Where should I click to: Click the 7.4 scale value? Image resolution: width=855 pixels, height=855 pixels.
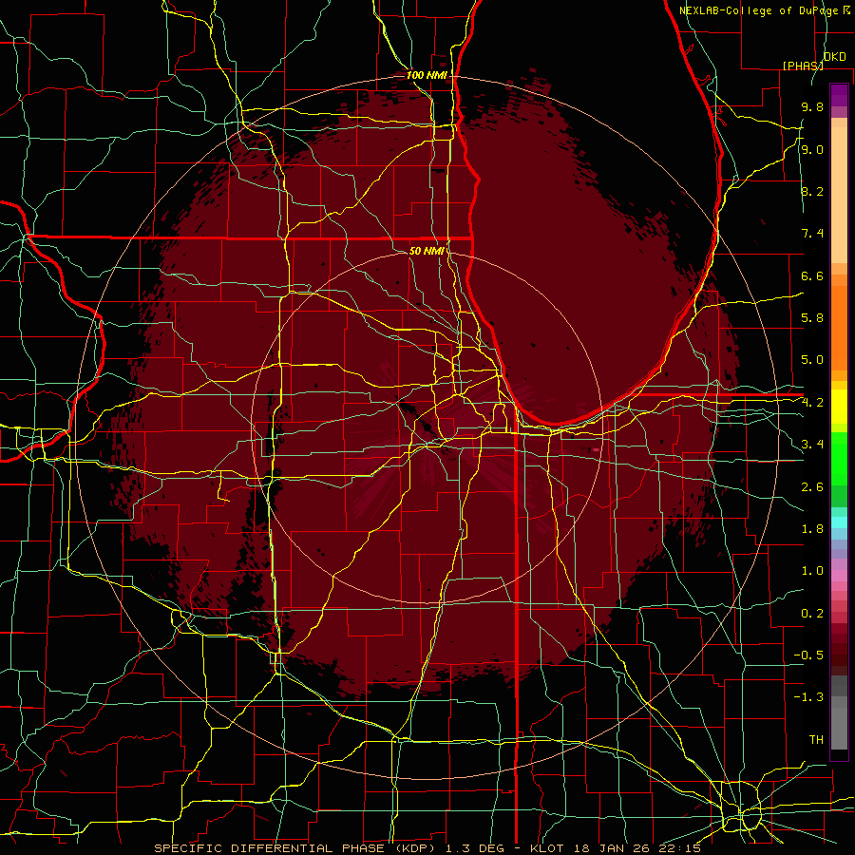click(812, 234)
